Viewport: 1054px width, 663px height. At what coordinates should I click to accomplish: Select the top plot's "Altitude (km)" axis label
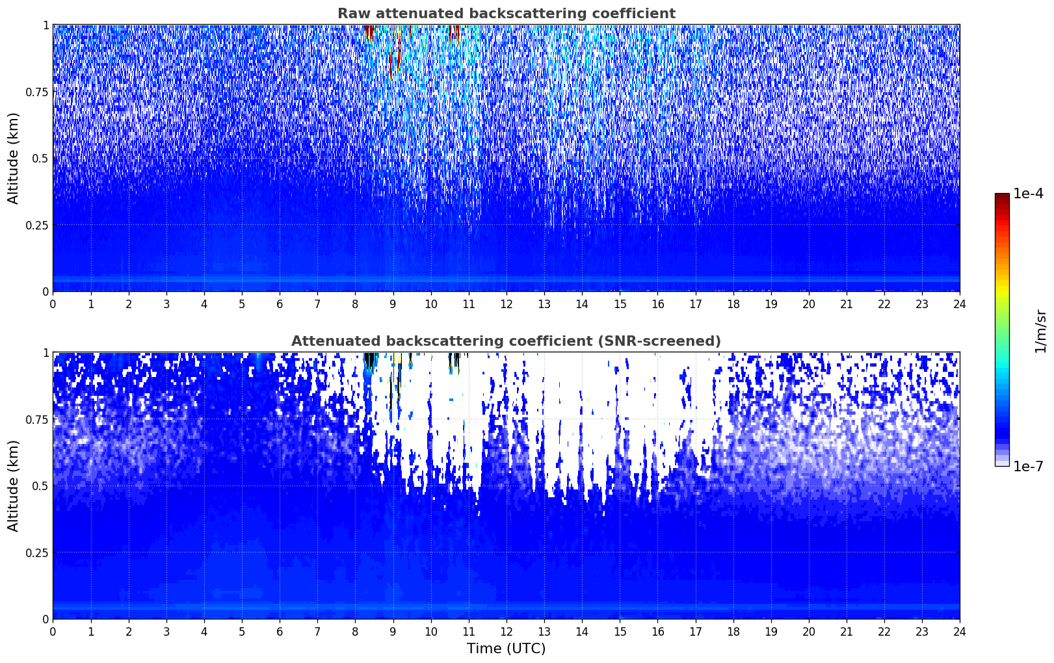click(14, 158)
